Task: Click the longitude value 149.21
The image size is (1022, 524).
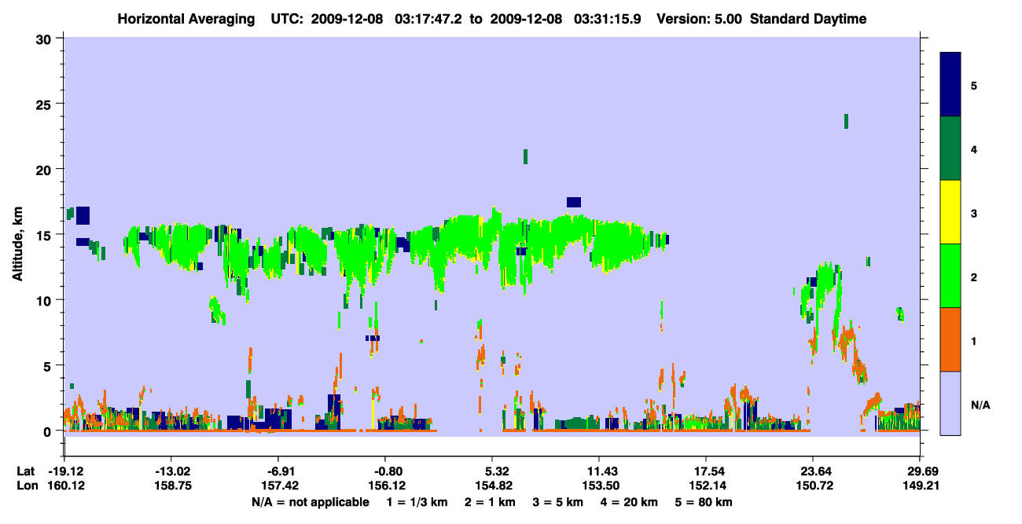Action: pyautogui.click(x=920, y=486)
